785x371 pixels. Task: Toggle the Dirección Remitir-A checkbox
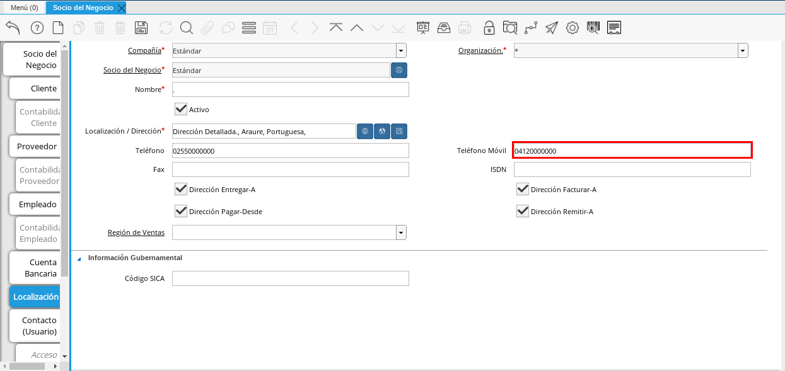click(522, 211)
